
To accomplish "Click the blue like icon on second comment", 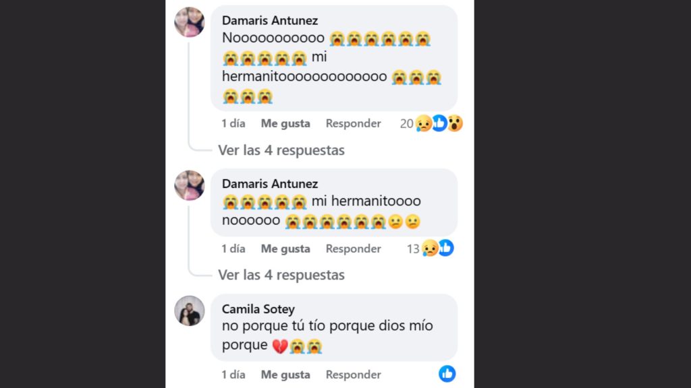I will click(445, 249).
